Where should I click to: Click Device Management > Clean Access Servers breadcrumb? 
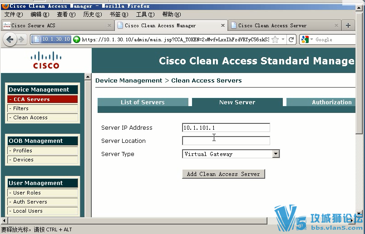168,80
